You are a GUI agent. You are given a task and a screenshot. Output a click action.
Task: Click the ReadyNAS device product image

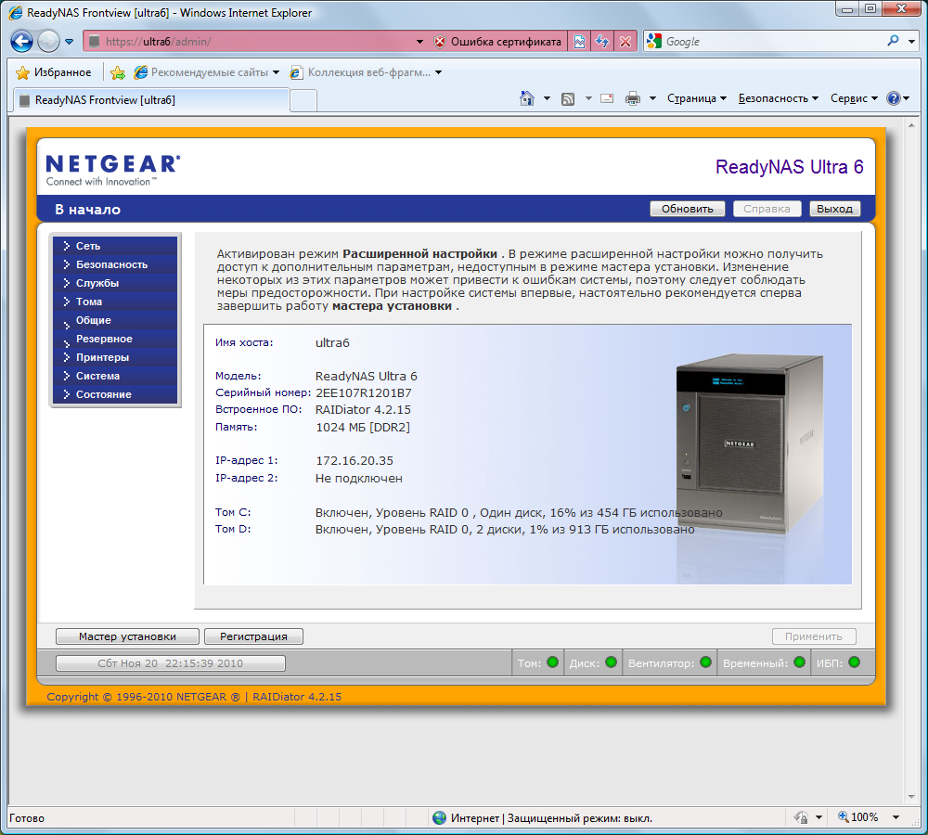coord(749,443)
